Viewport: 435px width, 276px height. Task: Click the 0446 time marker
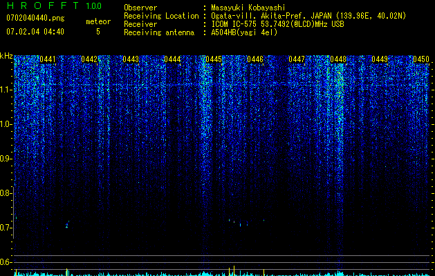(x=255, y=59)
